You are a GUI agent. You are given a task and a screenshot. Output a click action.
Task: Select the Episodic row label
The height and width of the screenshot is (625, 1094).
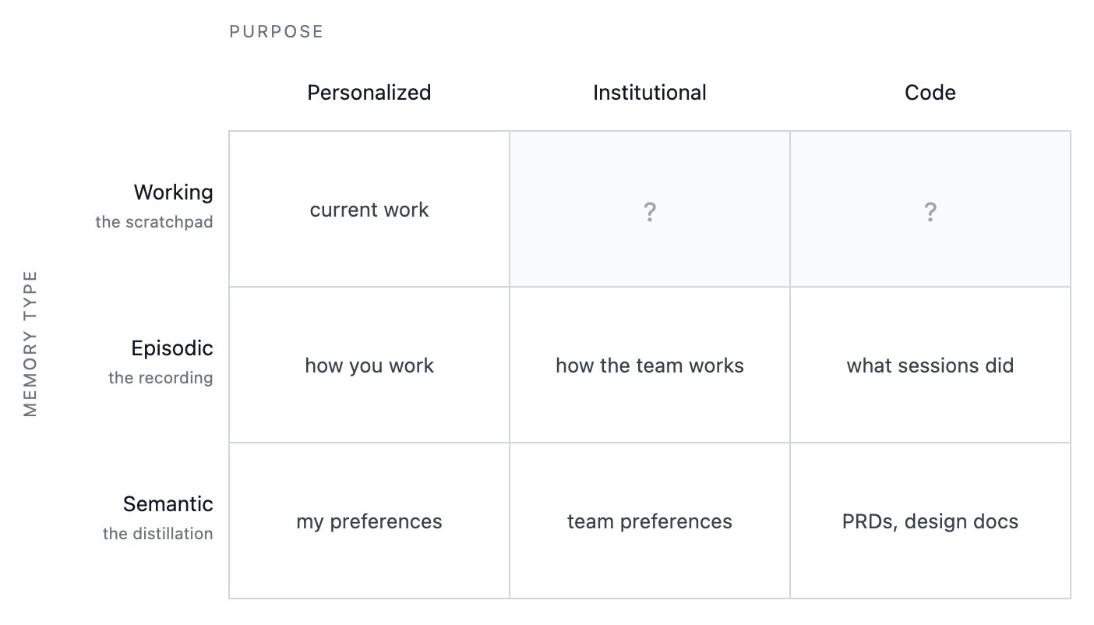172,348
